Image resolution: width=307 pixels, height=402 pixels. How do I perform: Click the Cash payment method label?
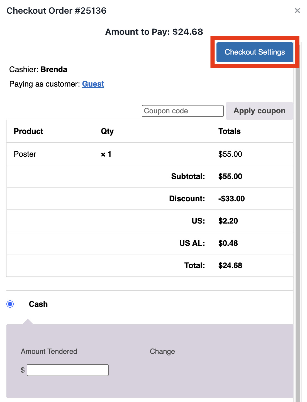point(38,304)
